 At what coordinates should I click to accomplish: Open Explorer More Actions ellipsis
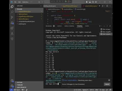41,6
